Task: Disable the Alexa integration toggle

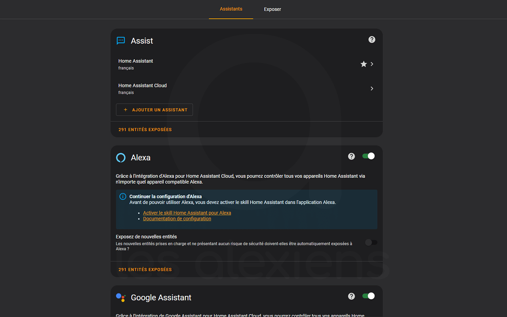Action: [368, 156]
